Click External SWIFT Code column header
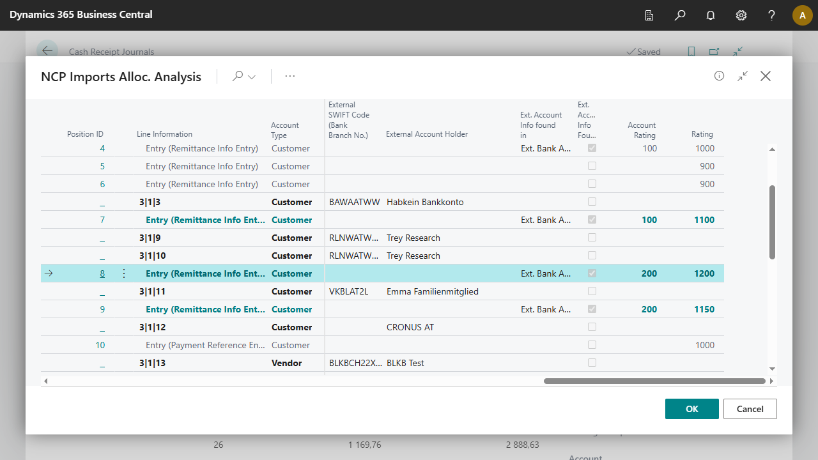Screen dimensions: 818x460 [x=349, y=120]
